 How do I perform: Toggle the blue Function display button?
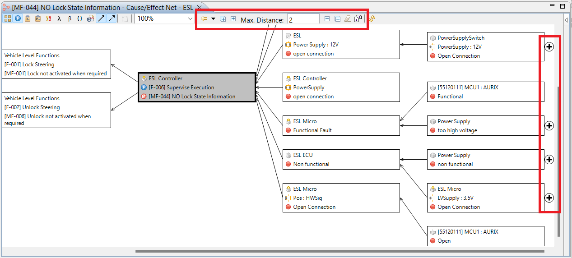18,19
